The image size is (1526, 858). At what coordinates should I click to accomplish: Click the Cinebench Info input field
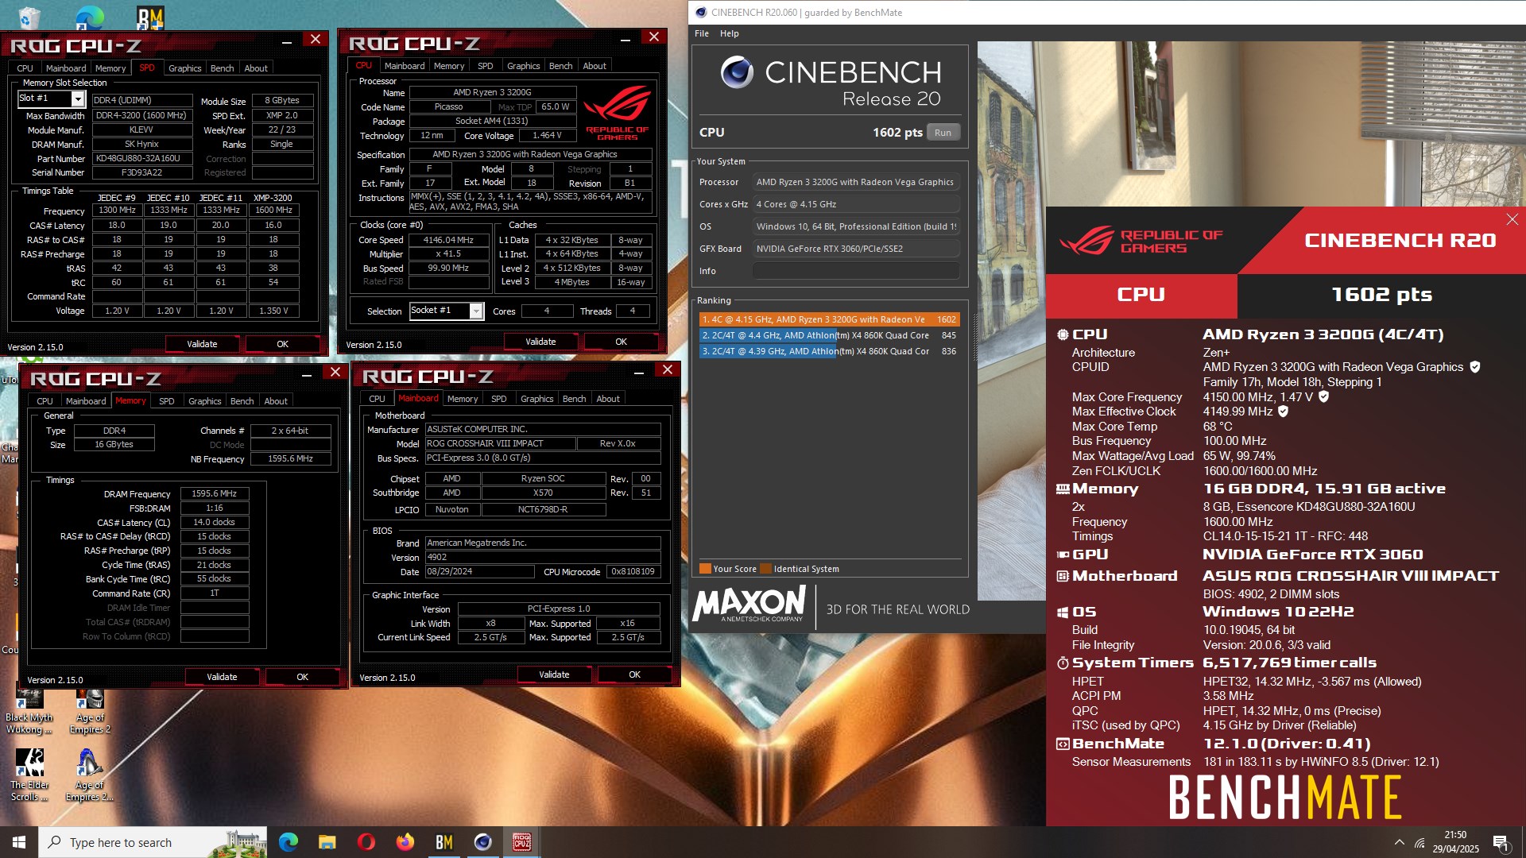pyautogui.click(x=855, y=271)
